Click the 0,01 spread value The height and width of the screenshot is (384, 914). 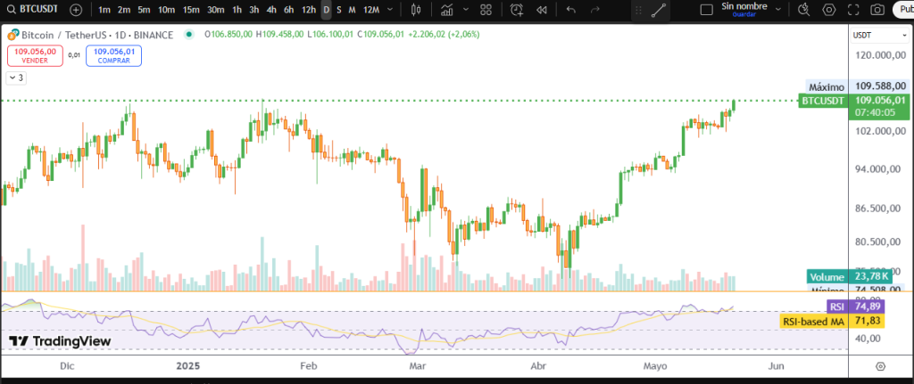[74, 55]
